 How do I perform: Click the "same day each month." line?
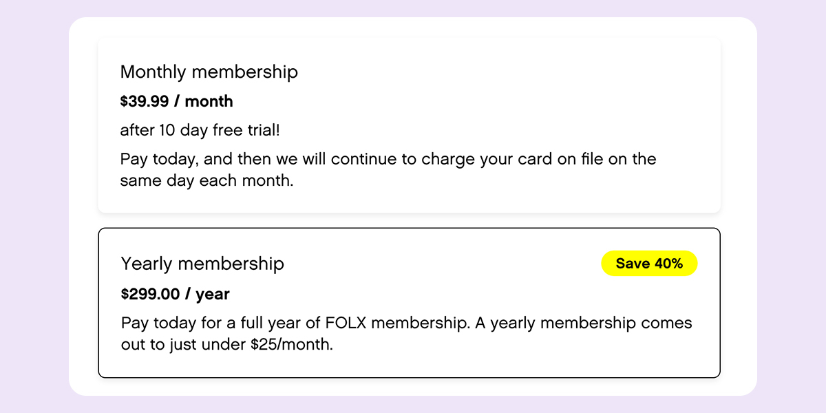(206, 181)
